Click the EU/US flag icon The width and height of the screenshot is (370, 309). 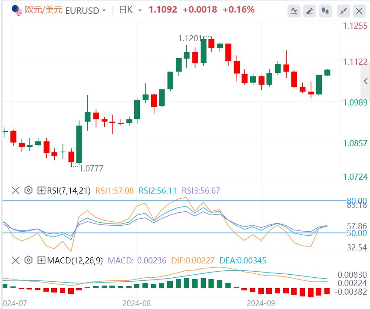pyautogui.click(x=17, y=10)
